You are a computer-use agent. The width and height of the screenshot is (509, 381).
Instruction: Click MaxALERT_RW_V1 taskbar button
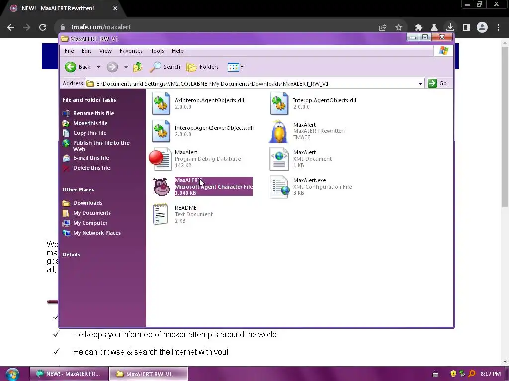[149, 374]
